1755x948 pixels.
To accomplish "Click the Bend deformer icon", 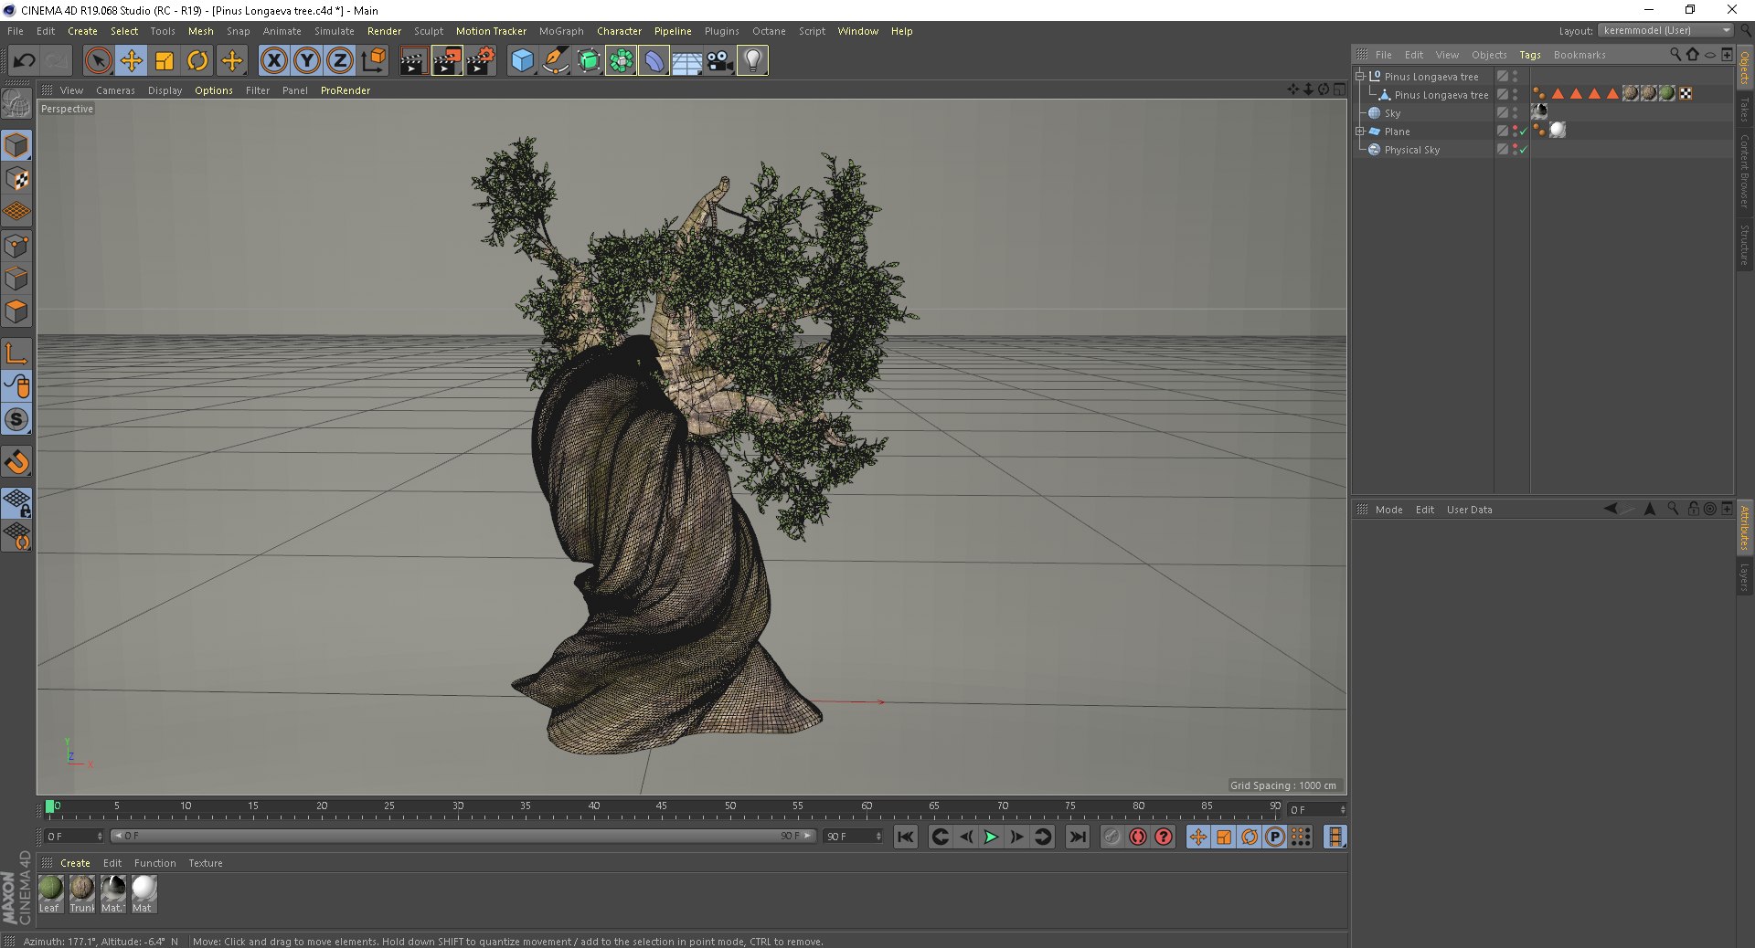I will (654, 61).
